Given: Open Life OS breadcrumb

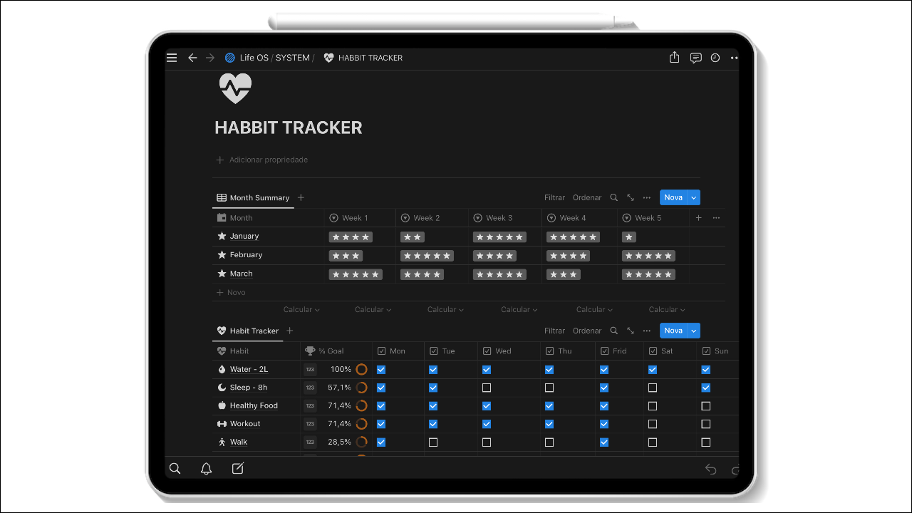Looking at the screenshot, I should coord(254,58).
